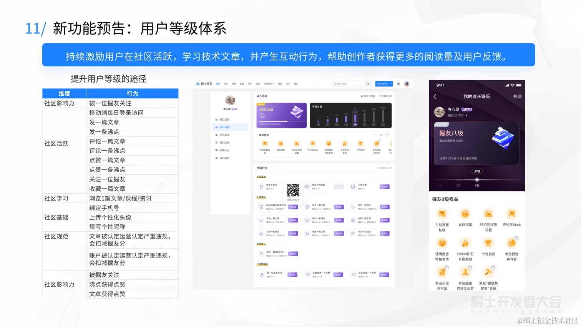
Task: Click the search magnifier icon in web header
Action: point(368,84)
